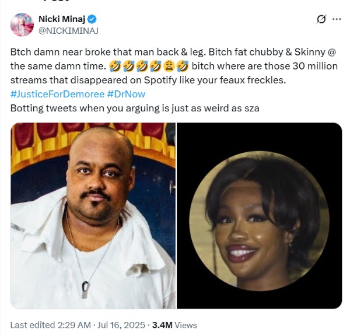Open the 3.4M Views count
350x336 pixels.
click(x=174, y=325)
